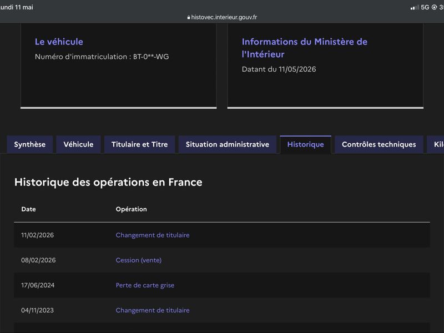Screen dimensions: 444x333
Task: Tap the orientation lock status icon
Action: coord(435,7)
